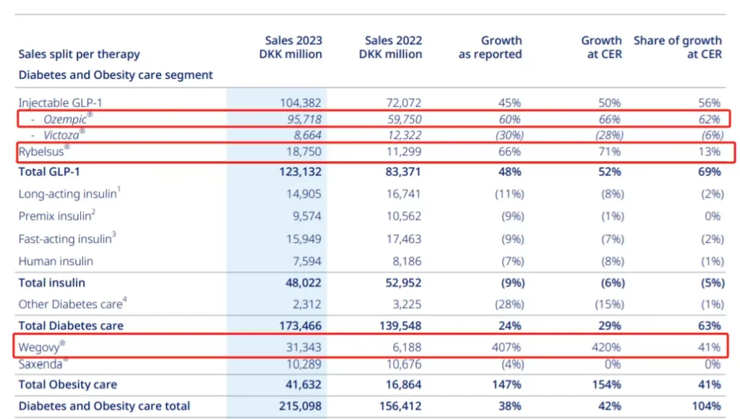
Task: Select Wegovy 2023 sales value 31,343
Action: (x=304, y=347)
